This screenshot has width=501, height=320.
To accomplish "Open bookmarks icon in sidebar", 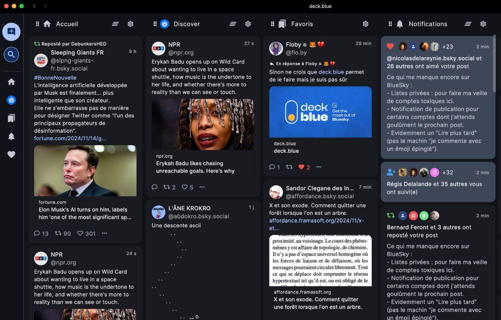I will click(x=11, y=118).
